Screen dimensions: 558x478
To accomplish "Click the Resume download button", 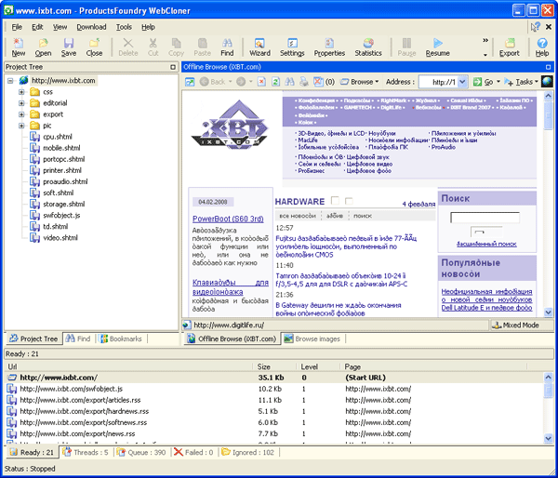I will coord(437,46).
